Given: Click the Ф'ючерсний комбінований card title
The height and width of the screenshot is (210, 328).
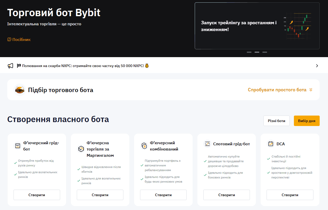Looking at the screenshot, I should tap(164, 146).
